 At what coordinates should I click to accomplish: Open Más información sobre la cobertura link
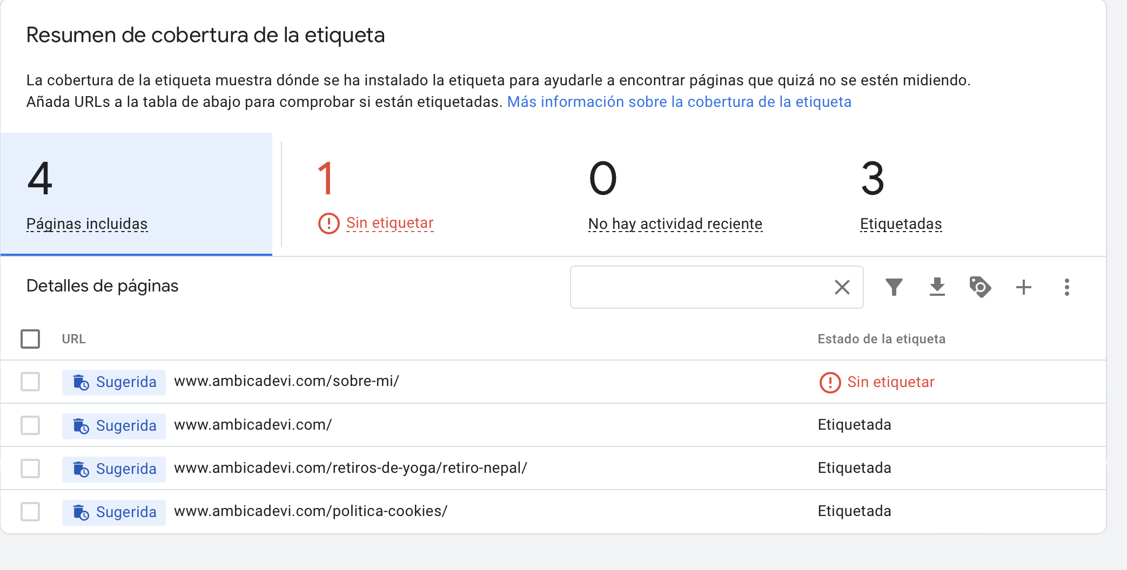[x=679, y=101]
